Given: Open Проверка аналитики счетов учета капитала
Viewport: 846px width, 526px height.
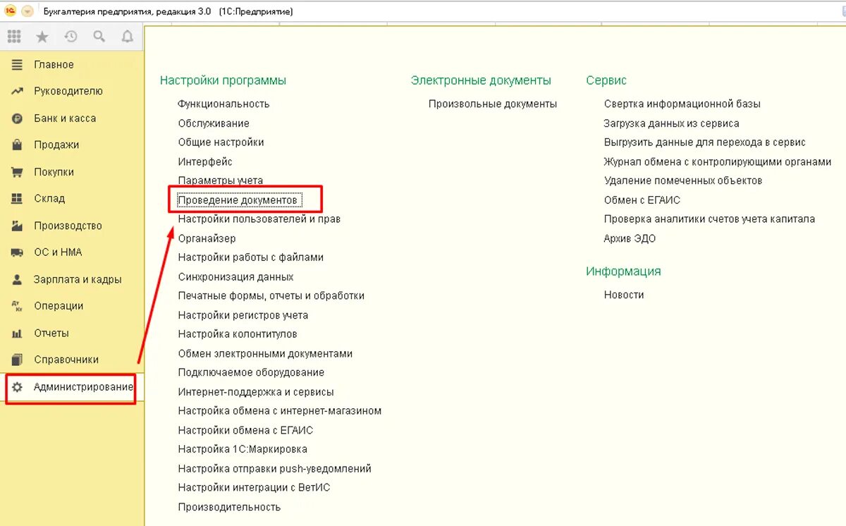Looking at the screenshot, I should (709, 219).
